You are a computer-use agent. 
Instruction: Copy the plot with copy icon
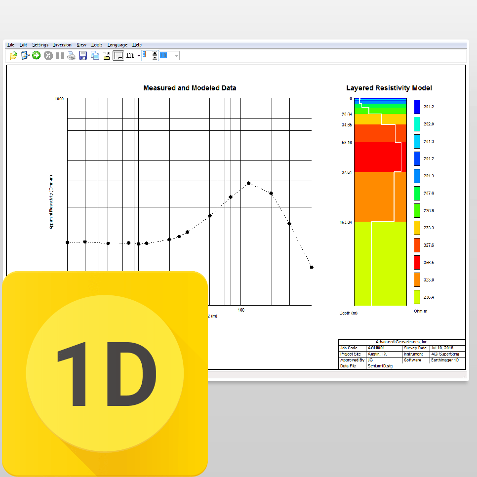pos(94,55)
